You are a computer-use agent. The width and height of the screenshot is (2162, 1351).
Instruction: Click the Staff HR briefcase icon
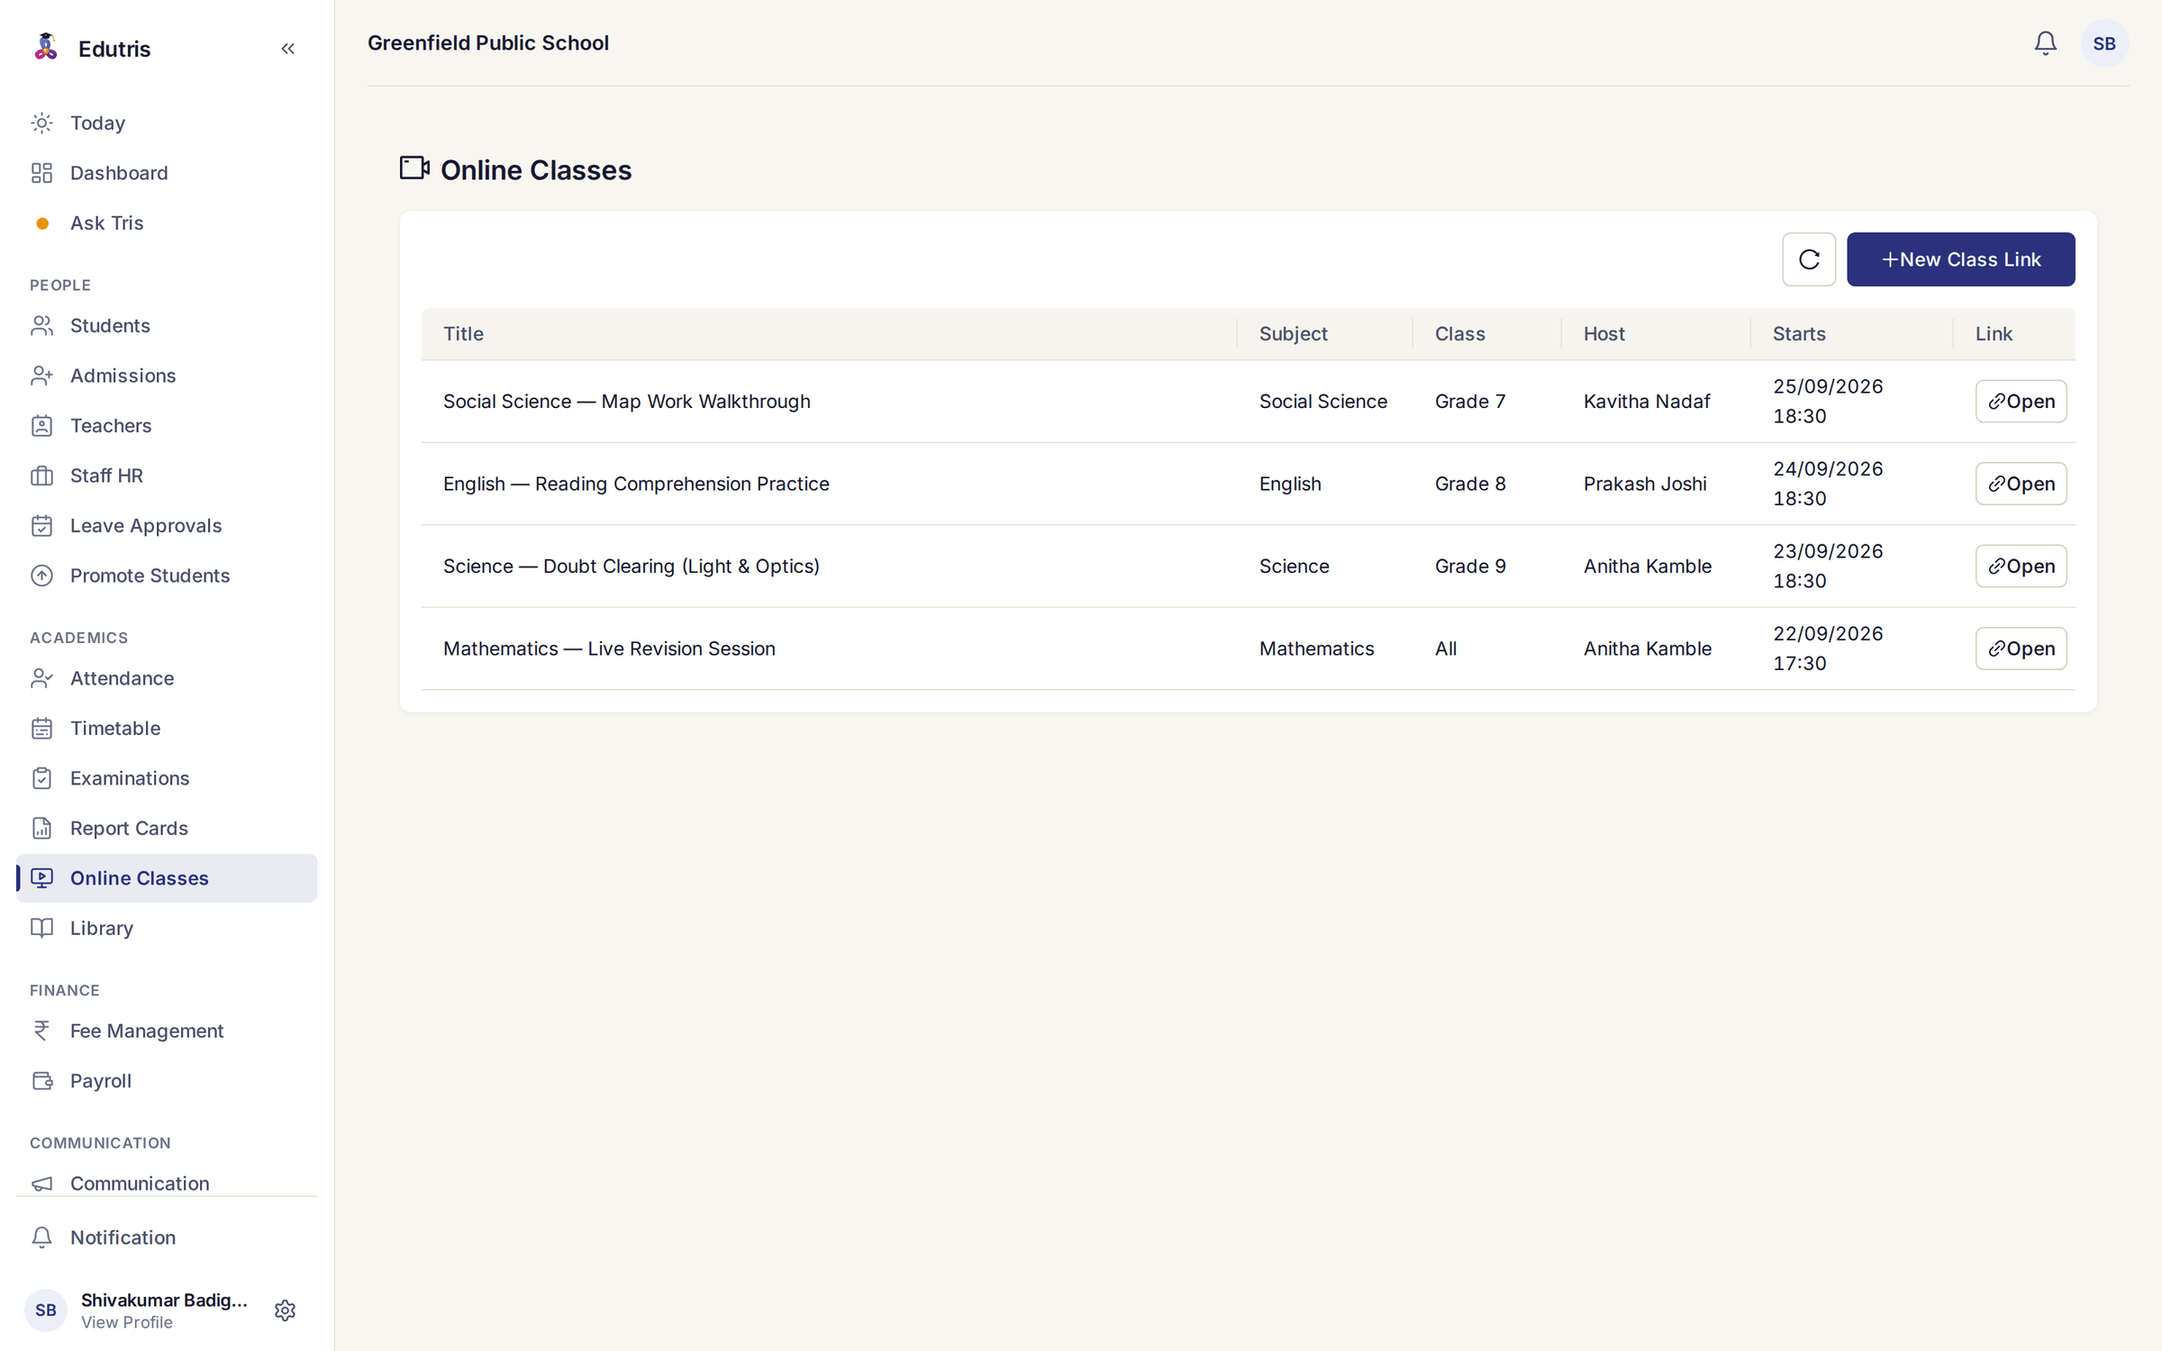(x=42, y=476)
